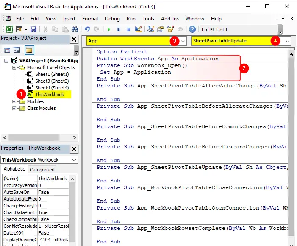Click the Break pause icon
Viewport: 297px width, 246px height.
(x=119, y=30)
